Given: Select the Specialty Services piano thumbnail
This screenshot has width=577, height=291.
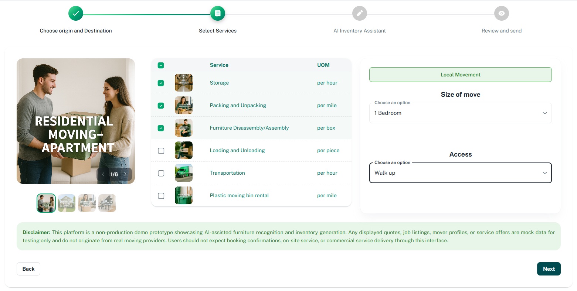Looking at the screenshot, I should tap(107, 203).
